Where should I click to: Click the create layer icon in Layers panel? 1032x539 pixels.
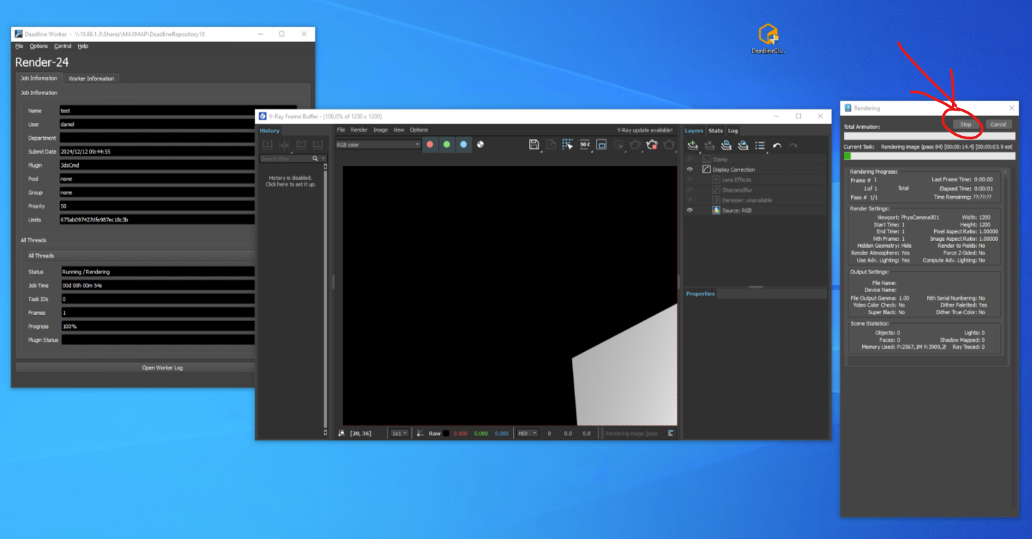point(693,145)
